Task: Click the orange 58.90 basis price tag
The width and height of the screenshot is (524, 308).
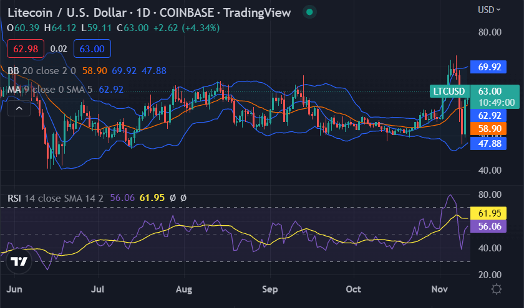Action: pyautogui.click(x=488, y=128)
